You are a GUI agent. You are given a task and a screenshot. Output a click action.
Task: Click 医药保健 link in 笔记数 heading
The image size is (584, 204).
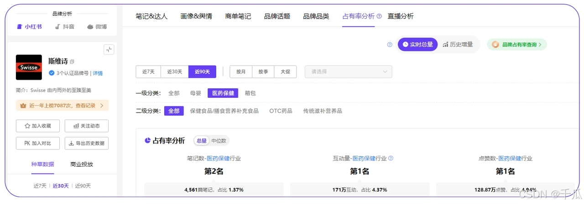pyautogui.click(x=218, y=159)
